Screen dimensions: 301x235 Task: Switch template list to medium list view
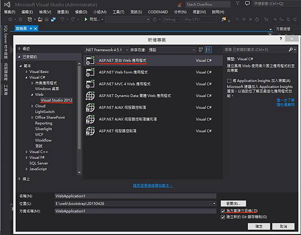pyautogui.click(x=208, y=50)
